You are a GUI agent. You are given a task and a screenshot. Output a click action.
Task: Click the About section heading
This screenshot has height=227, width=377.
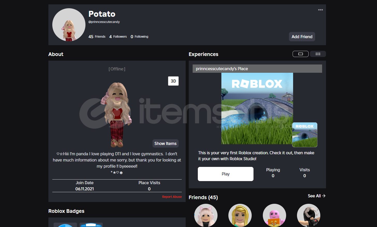[56, 54]
